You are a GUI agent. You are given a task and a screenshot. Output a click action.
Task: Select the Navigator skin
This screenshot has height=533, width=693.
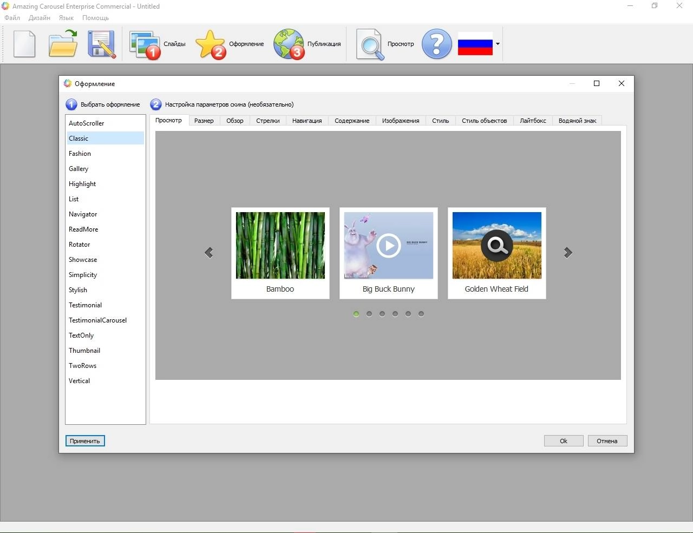(106, 214)
